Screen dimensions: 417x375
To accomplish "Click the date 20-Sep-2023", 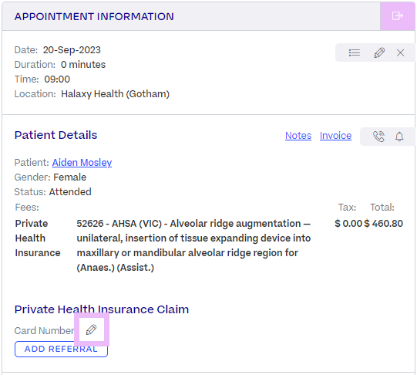I will pos(72,50).
